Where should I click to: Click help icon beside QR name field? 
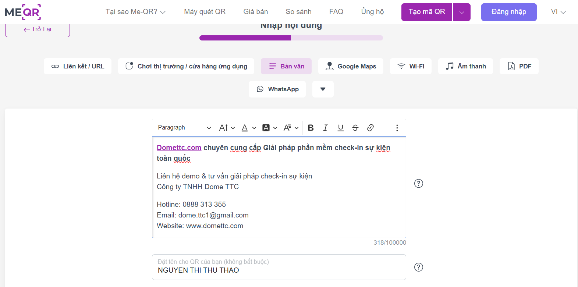[x=419, y=267]
